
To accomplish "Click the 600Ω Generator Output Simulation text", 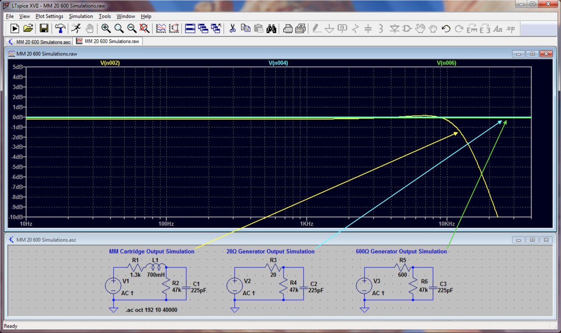I will (401, 251).
